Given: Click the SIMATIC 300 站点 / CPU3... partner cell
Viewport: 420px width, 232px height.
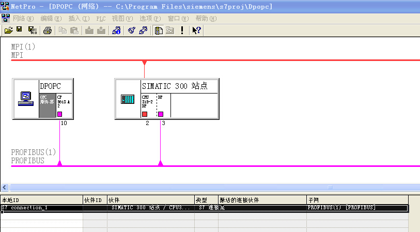Looking at the screenshot, I should 151,208.
